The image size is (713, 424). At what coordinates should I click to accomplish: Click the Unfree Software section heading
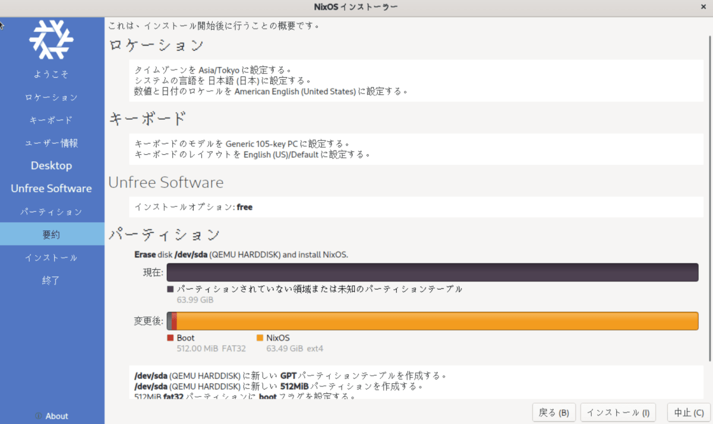[x=166, y=182]
